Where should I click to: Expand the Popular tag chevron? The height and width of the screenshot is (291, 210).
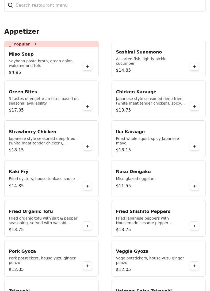(35, 44)
